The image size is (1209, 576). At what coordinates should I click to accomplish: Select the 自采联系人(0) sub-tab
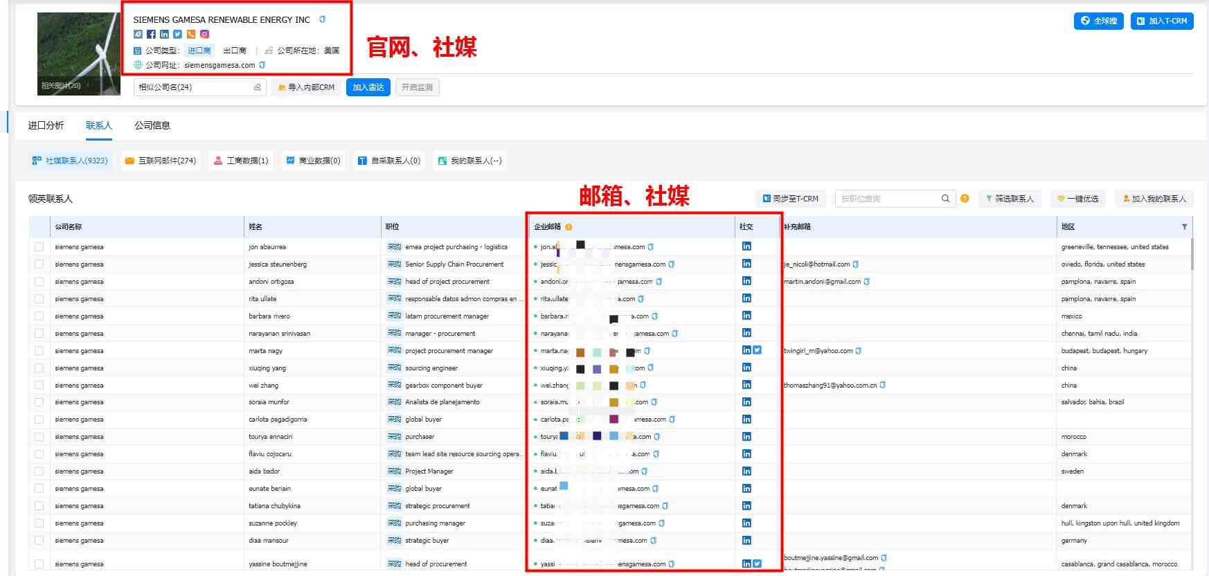point(389,161)
